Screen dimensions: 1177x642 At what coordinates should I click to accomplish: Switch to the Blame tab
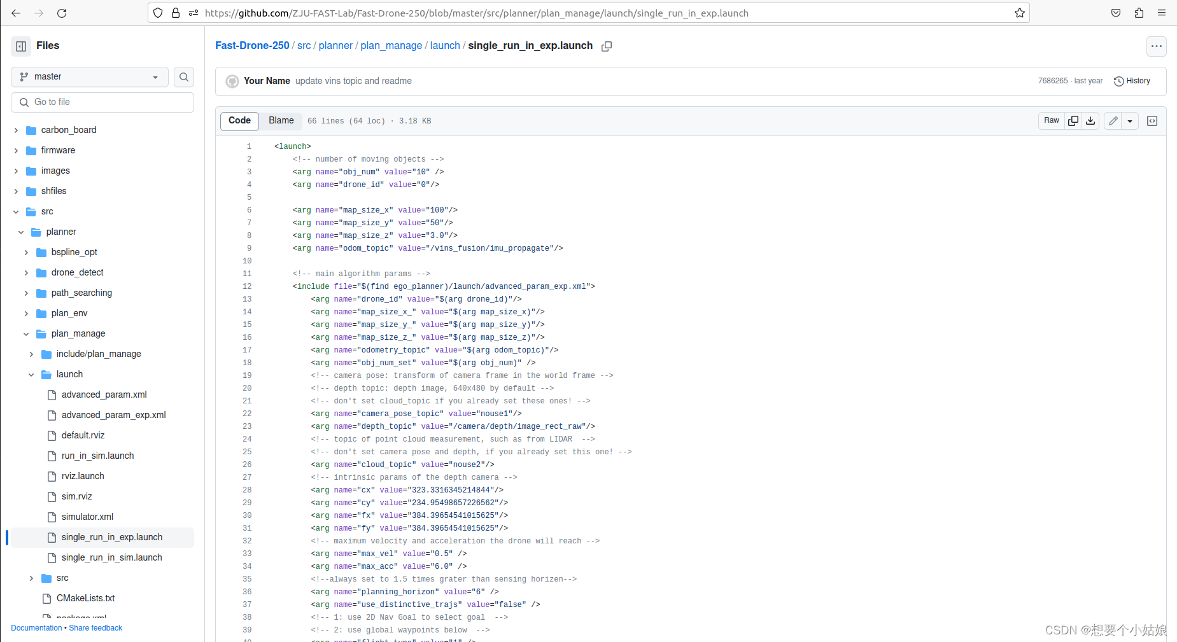tap(281, 121)
